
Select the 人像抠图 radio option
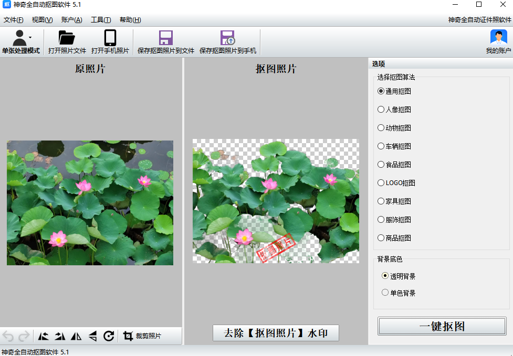pos(381,110)
